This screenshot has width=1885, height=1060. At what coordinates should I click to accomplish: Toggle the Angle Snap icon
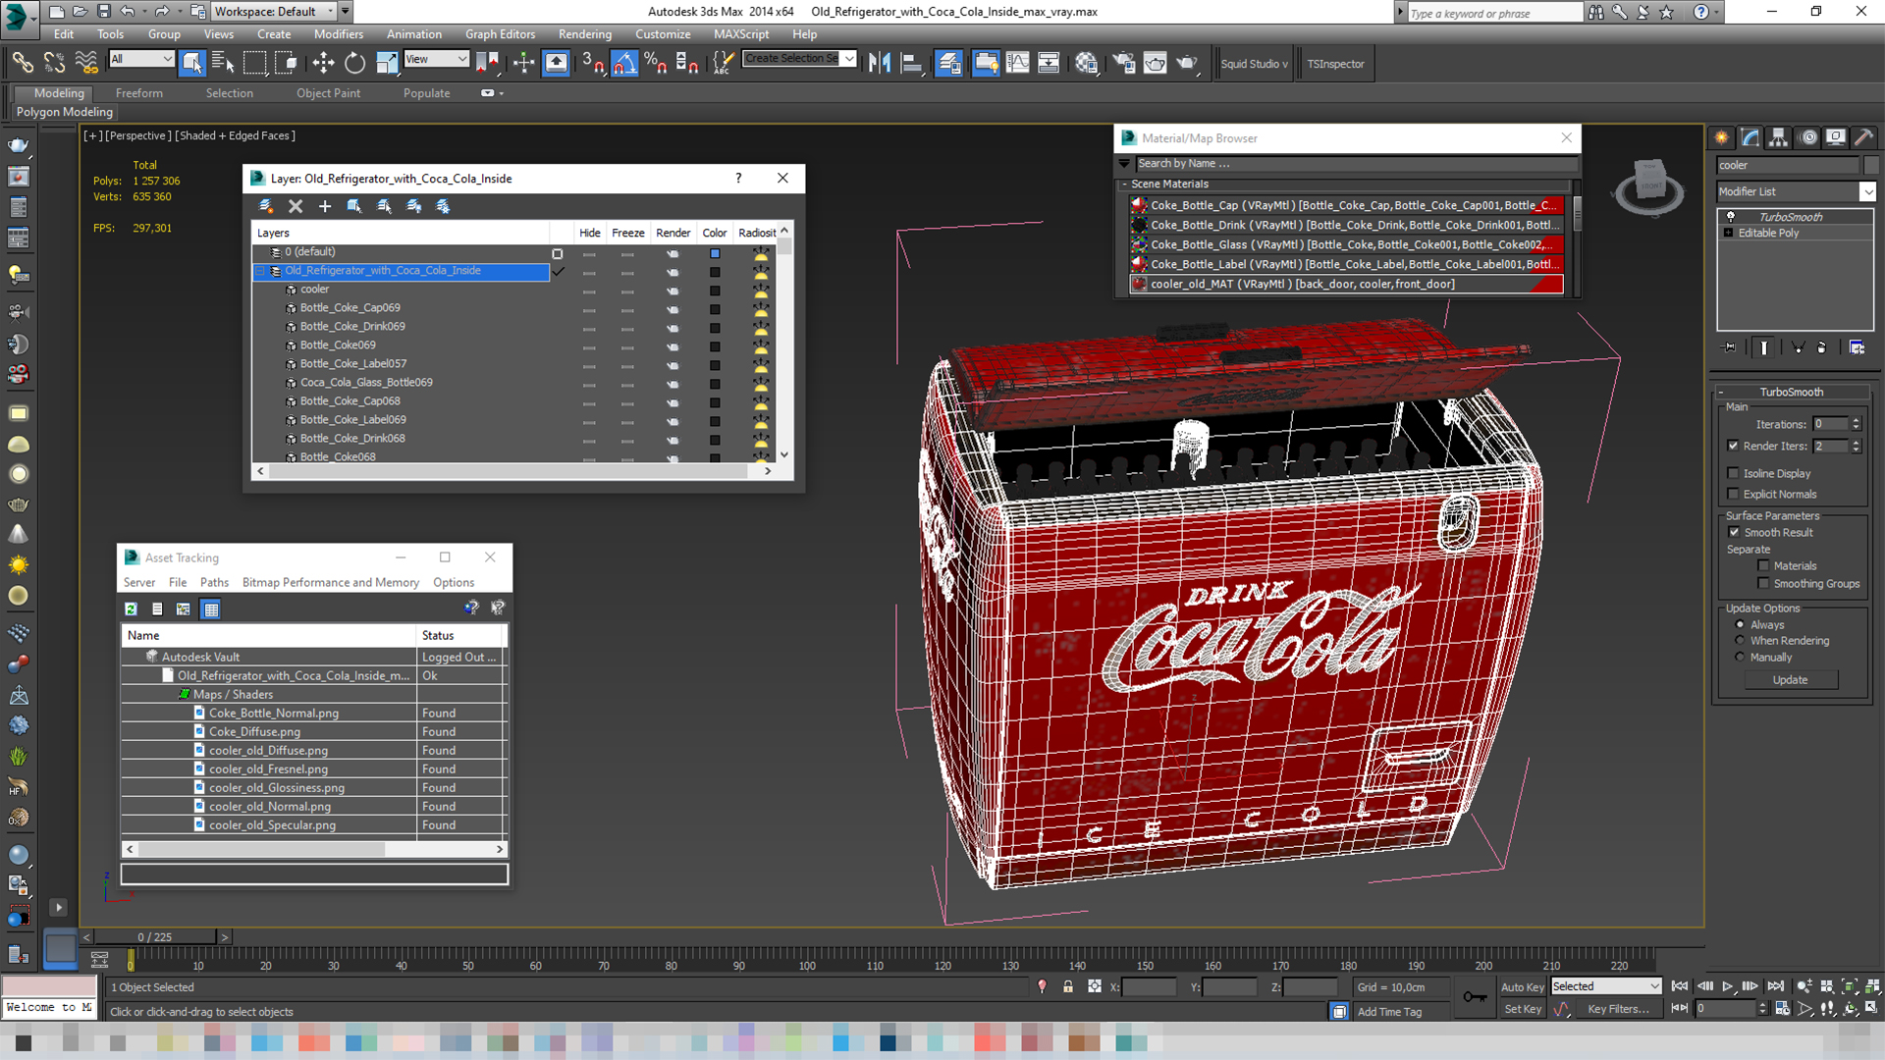(x=624, y=63)
